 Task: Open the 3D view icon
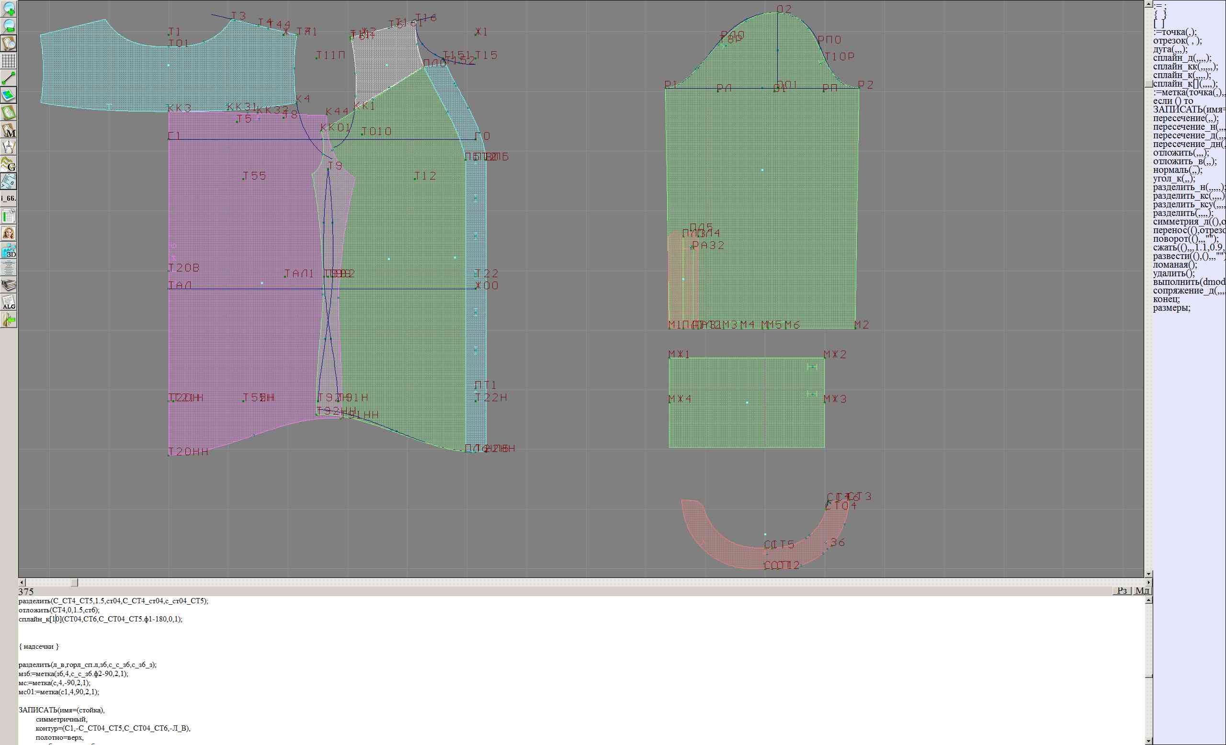9,251
